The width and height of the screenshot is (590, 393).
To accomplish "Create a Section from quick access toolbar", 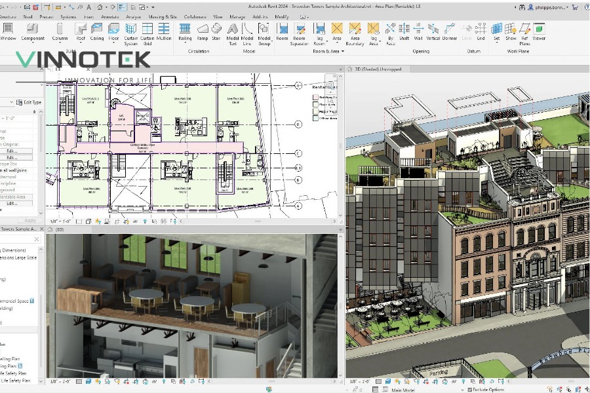I will 113,7.
